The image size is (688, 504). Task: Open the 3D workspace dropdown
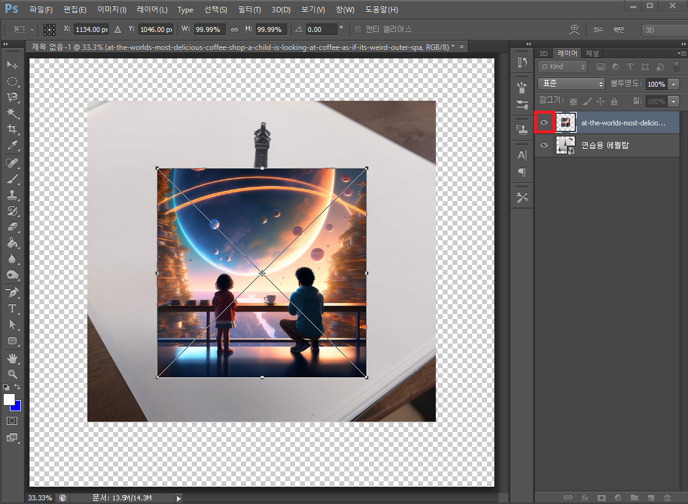[664, 30]
